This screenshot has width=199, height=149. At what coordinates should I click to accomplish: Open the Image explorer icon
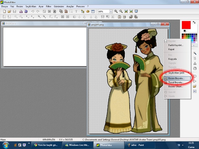83,11
